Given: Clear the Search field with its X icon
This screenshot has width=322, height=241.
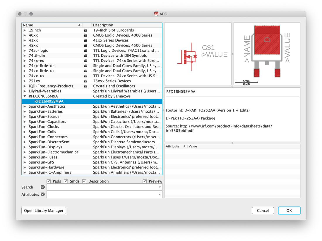Looking at the screenshot, I should pyautogui.click(x=42, y=187).
